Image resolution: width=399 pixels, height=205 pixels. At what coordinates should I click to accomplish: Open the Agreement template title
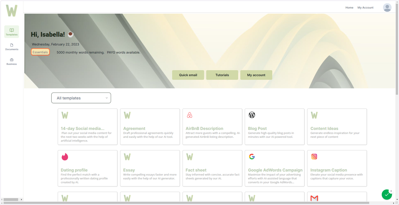(x=134, y=128)
